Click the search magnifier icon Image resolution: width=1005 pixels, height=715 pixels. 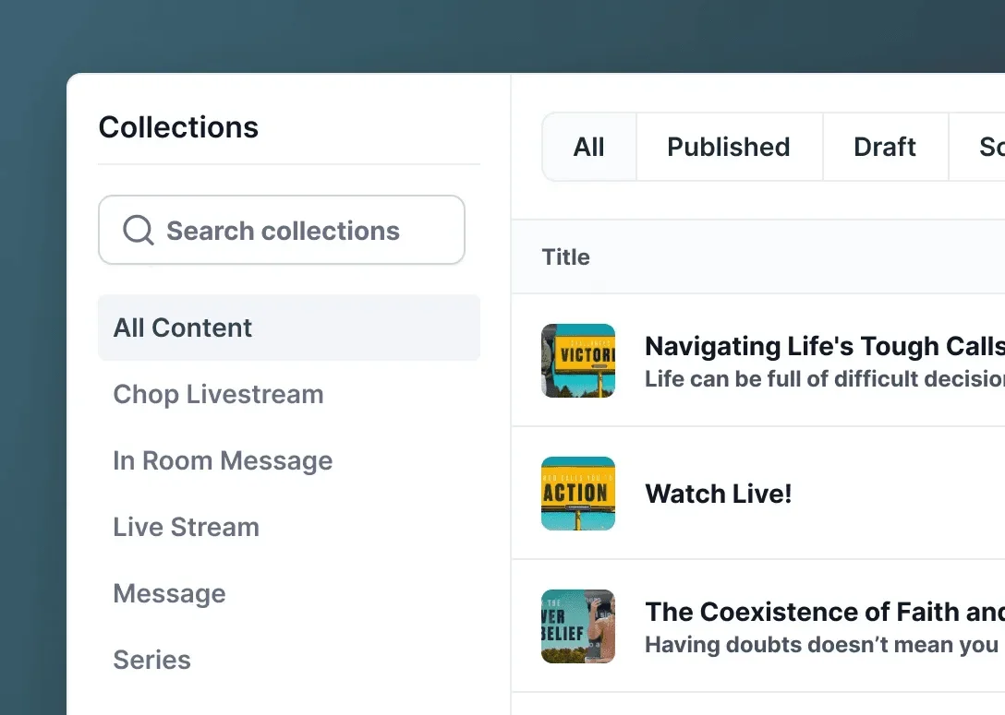[139, 230]
